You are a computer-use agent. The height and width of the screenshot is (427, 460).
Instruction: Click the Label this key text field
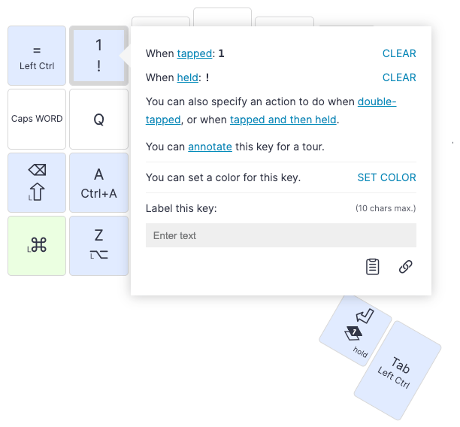(x=281, y=235)
